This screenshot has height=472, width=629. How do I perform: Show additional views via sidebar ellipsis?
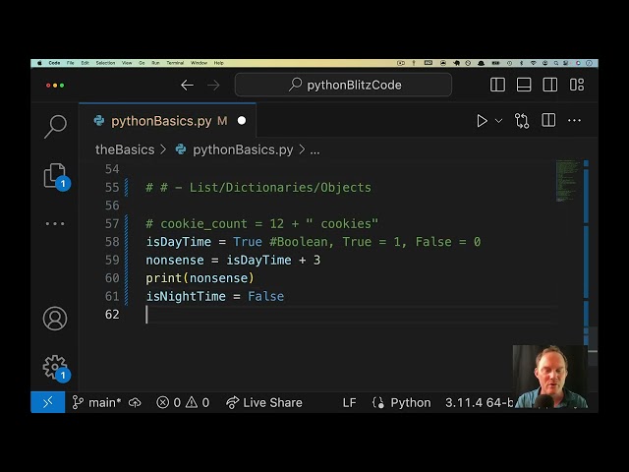pos(55,223)
